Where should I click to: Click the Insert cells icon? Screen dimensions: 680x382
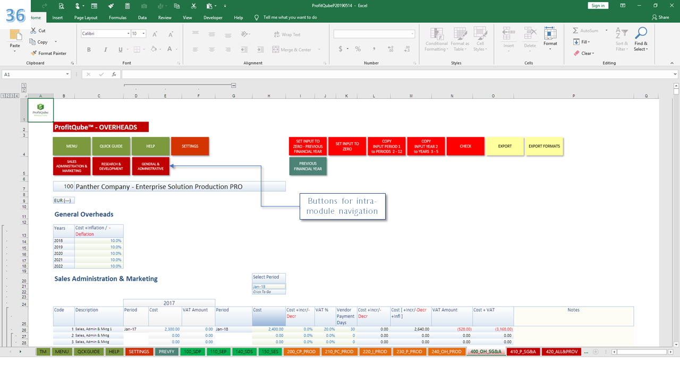509,33
